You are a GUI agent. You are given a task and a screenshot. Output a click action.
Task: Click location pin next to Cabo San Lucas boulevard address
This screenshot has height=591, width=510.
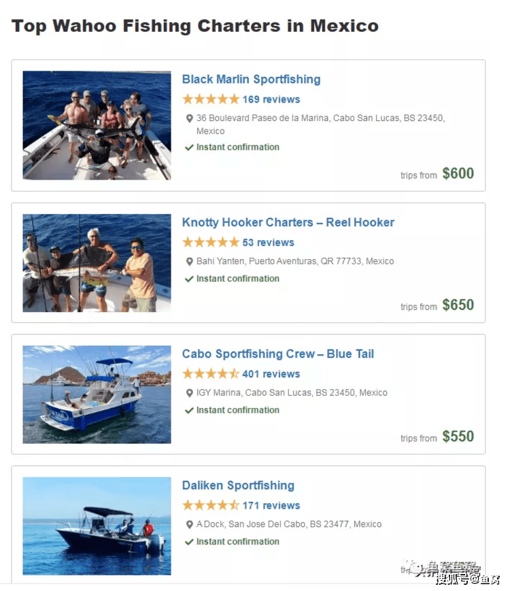click(x=189, y=119)
